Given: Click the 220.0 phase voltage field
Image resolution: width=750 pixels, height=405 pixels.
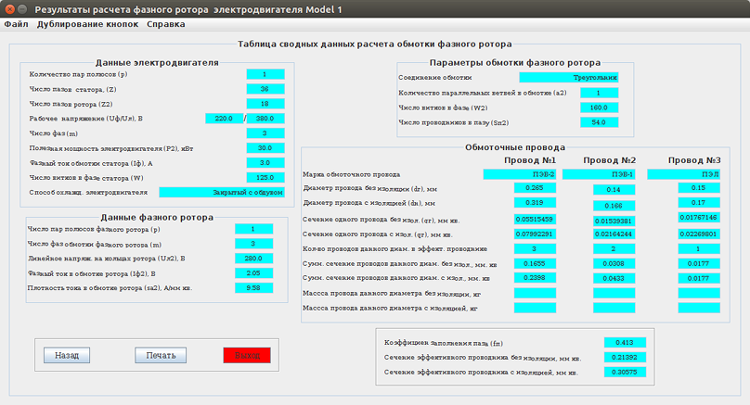Looking at the screenshot, I should click(224, 119).
